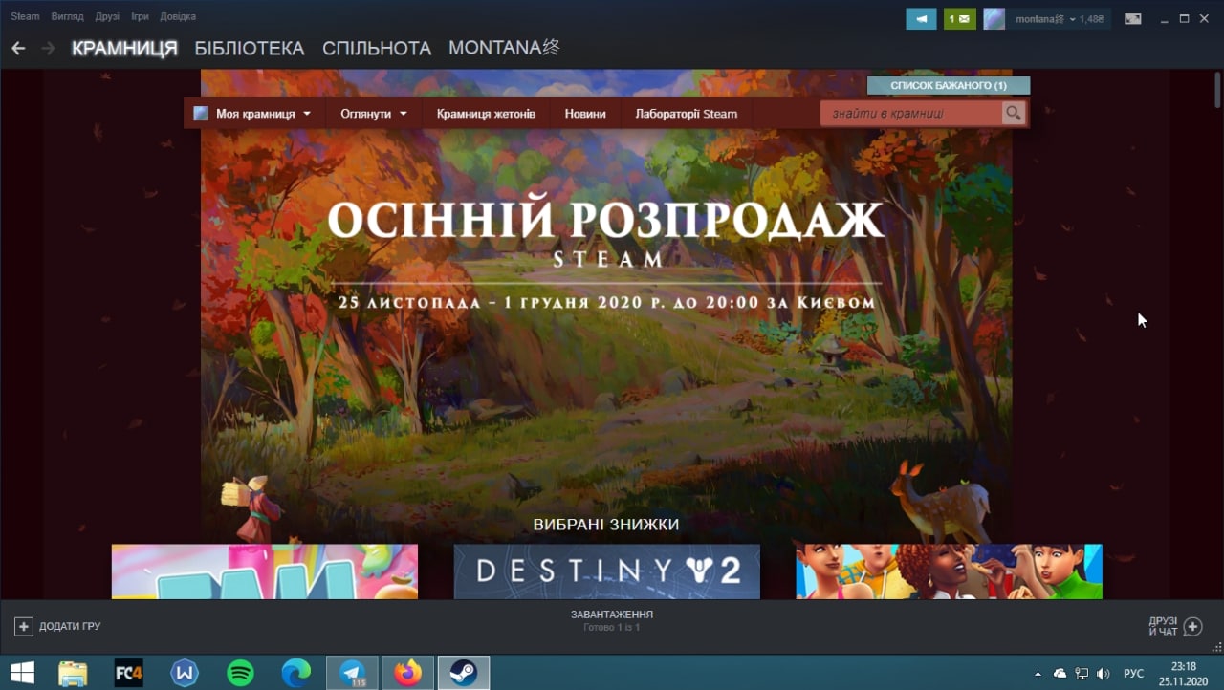The height and width of the screenshot is (690, 1224).
Task: Click the small avatar next to Моя крамниця
Action: coord(201,114)
